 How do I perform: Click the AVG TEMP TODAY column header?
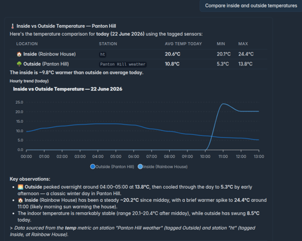click(183, 44)
